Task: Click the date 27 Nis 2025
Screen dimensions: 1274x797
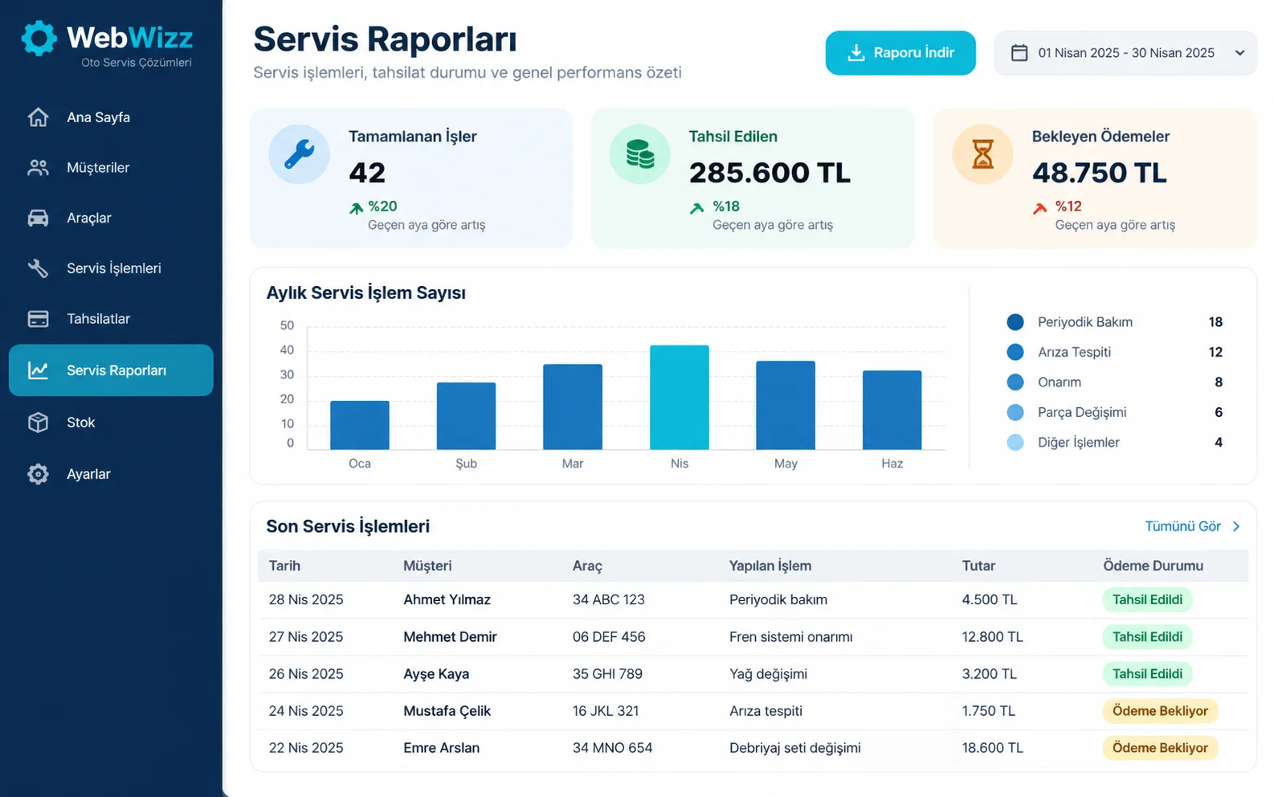Action: click(306, 637)
